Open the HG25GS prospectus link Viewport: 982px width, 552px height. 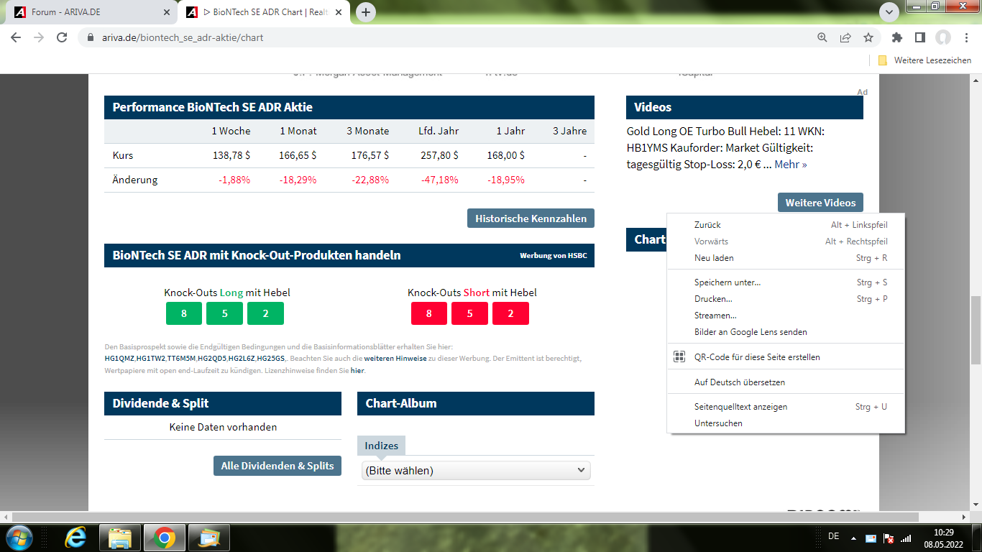(271, 358)
